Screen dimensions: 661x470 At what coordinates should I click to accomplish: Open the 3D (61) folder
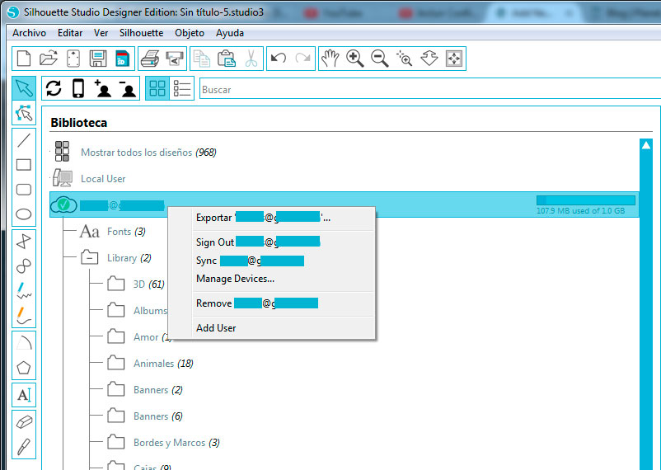tap(149, 284)
